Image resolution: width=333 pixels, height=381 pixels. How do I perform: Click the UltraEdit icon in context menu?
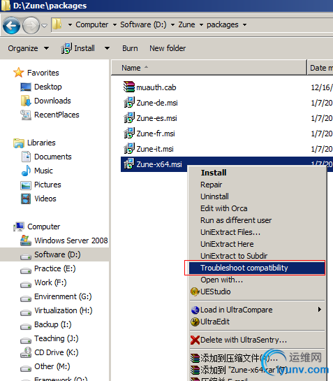click(x=195, y=322)
